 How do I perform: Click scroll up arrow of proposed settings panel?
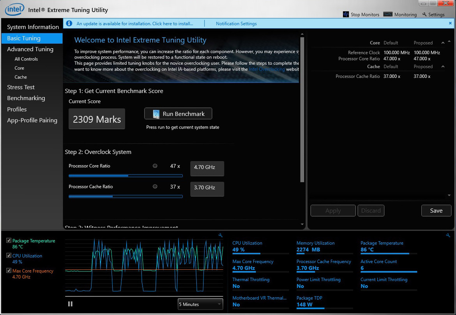pos(449,41)
